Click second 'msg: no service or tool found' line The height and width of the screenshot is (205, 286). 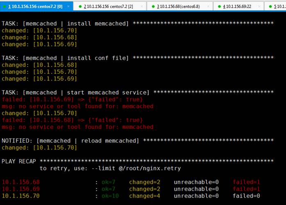[x=77, y=127]
